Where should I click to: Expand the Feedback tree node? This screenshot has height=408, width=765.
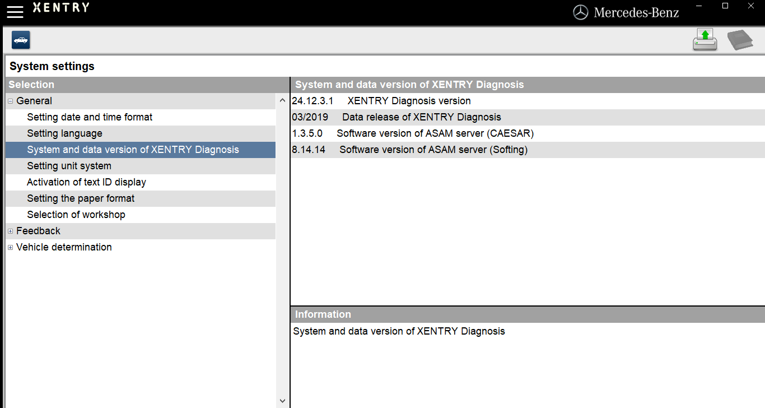click(x=11, y=231)
